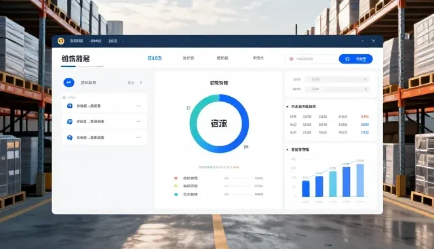This screenshot has width=434, height=249.
Task: Click the blue value in the table's second row
Action: (x=365, y=124)
